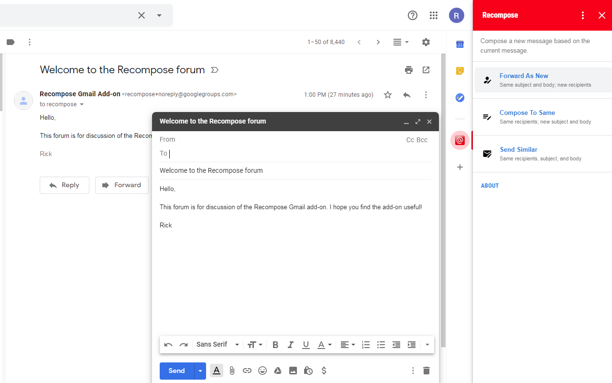Click the Bcc link in compose window
Image resolution: width=612 pixels, height=383 pixels.
click(422, 140)
